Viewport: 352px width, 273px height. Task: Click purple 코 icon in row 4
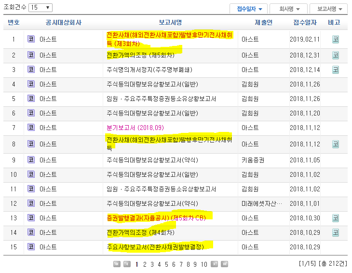pyautogui.click(x=31, y=84)
